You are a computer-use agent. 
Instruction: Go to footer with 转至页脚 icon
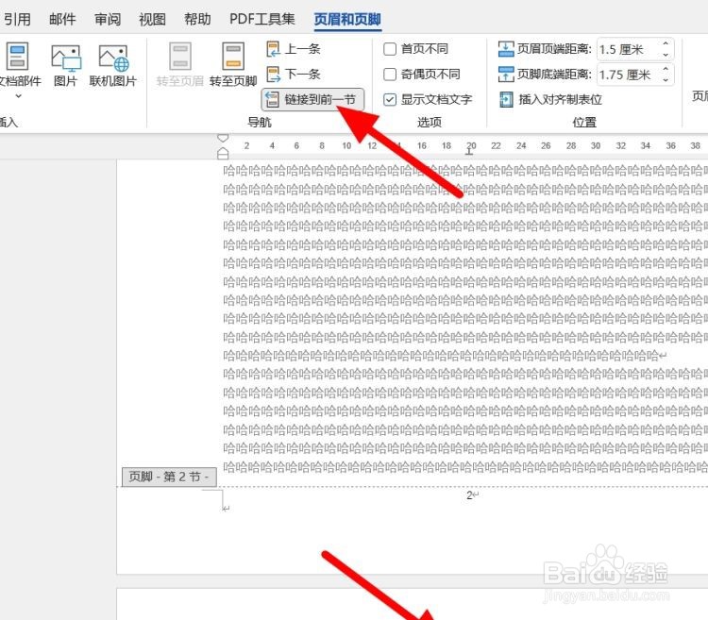coord(233,56)
